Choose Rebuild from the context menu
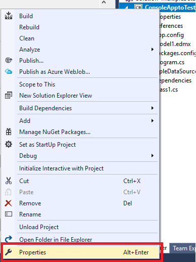 click(80, 27)
